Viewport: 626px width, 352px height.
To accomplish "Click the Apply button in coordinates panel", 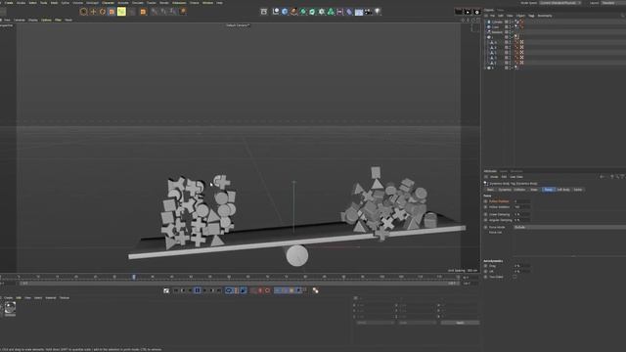I will point(460,323).
